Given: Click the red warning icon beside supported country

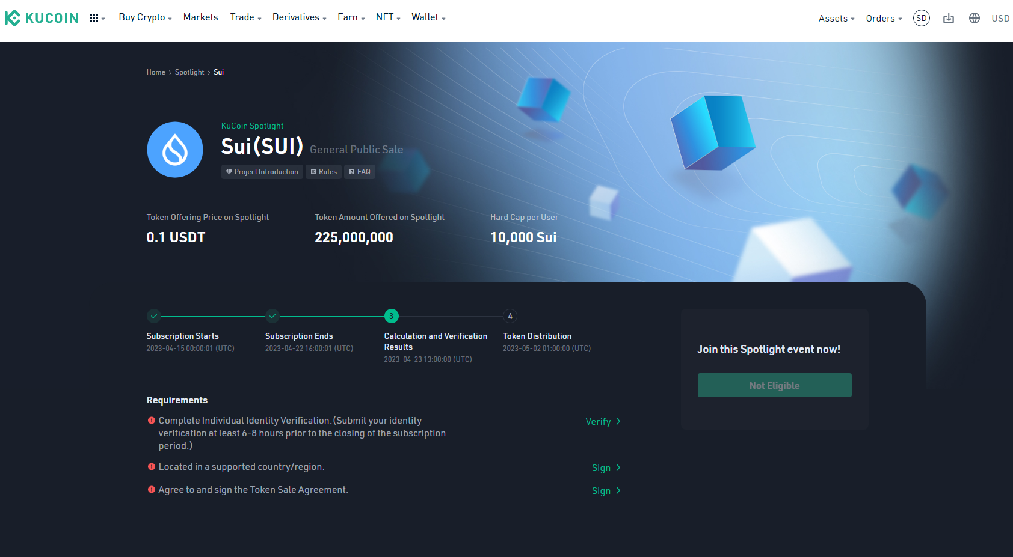Looking at the screenshot, I should click(152, 467).
